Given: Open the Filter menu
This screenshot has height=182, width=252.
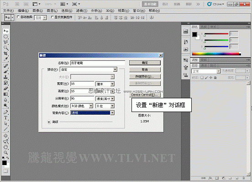Looking at the screenshot, I should point(82,11).
